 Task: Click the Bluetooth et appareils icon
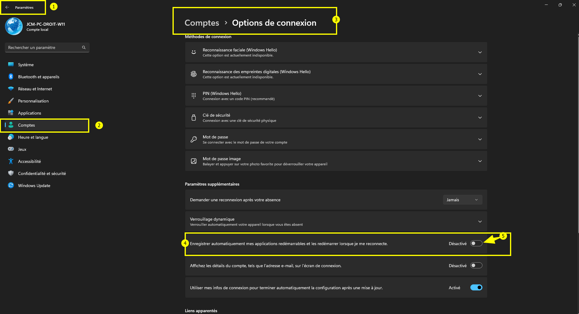tap(11, 77)
